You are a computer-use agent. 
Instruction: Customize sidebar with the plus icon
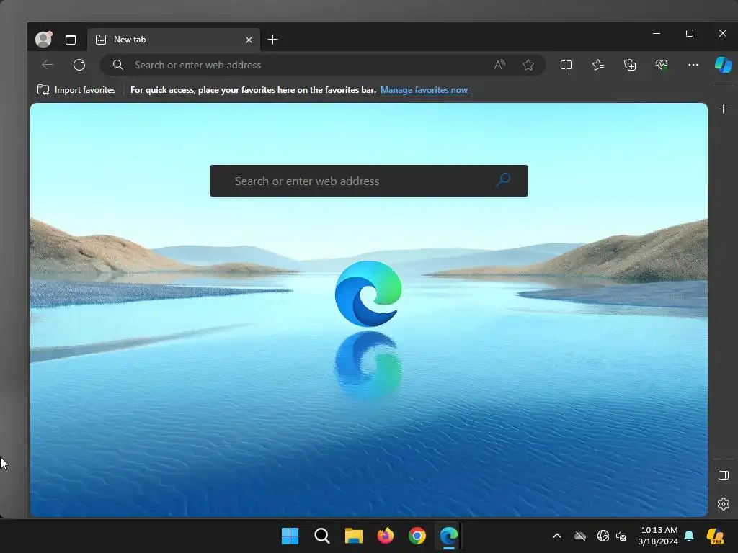click(724, 109)
